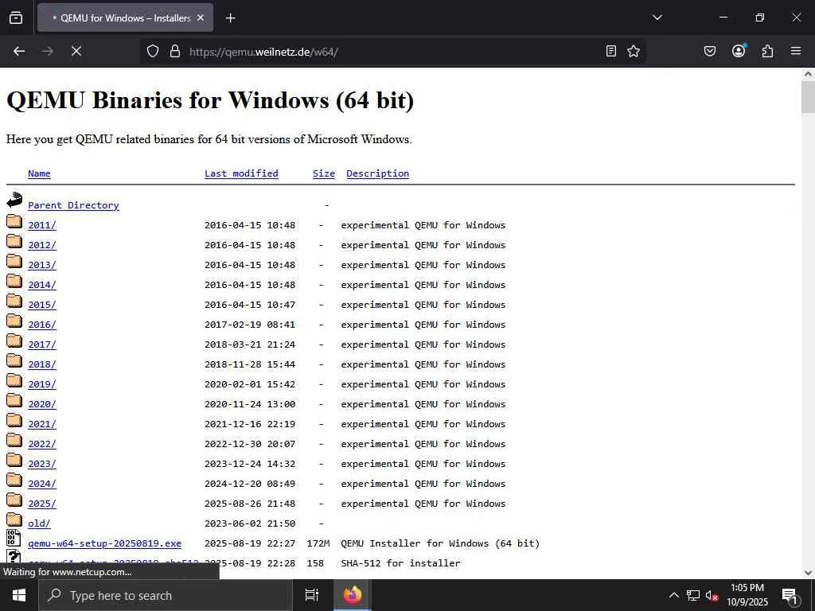The height and width of the screenshot is (611, 815).
Task: View site security padlock info
Action: [x=175, y=51]
